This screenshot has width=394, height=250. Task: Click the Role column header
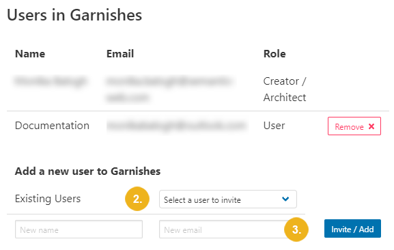point(275,54)
